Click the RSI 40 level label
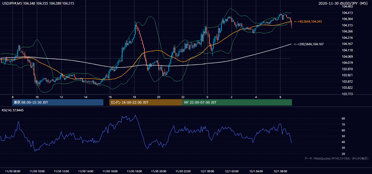The image size is (372, 174). [x=343, y=142]
